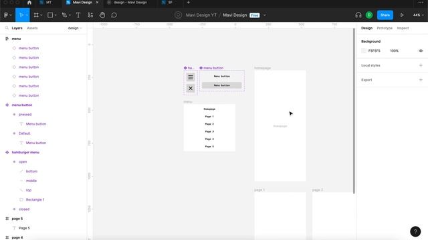Click the hamburger icon variant on canvas

191,77
